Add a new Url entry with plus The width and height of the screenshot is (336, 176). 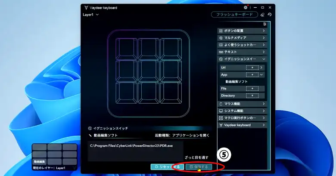click(x=252, y=68)
